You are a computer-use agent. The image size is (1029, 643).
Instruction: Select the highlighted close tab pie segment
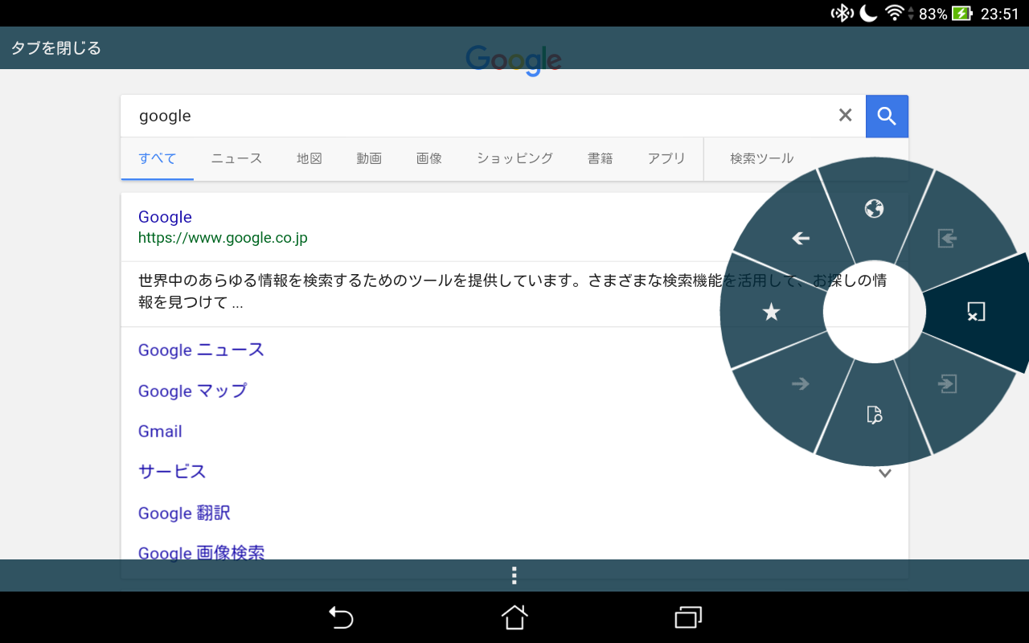click(976, 312)
